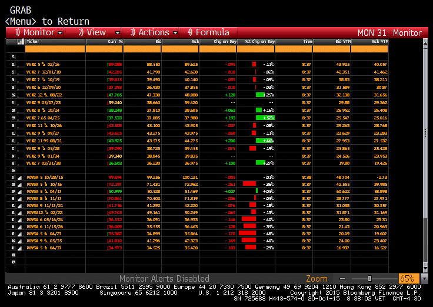Click the zoom slider handle
The image size is (433, 307).
[x=369, y=279]
